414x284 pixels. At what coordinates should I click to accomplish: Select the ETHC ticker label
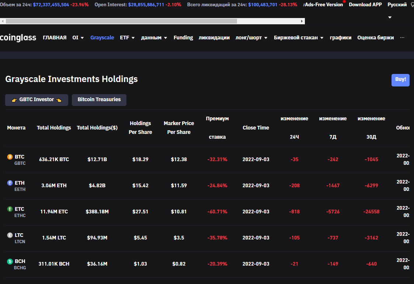coord(20,216)
